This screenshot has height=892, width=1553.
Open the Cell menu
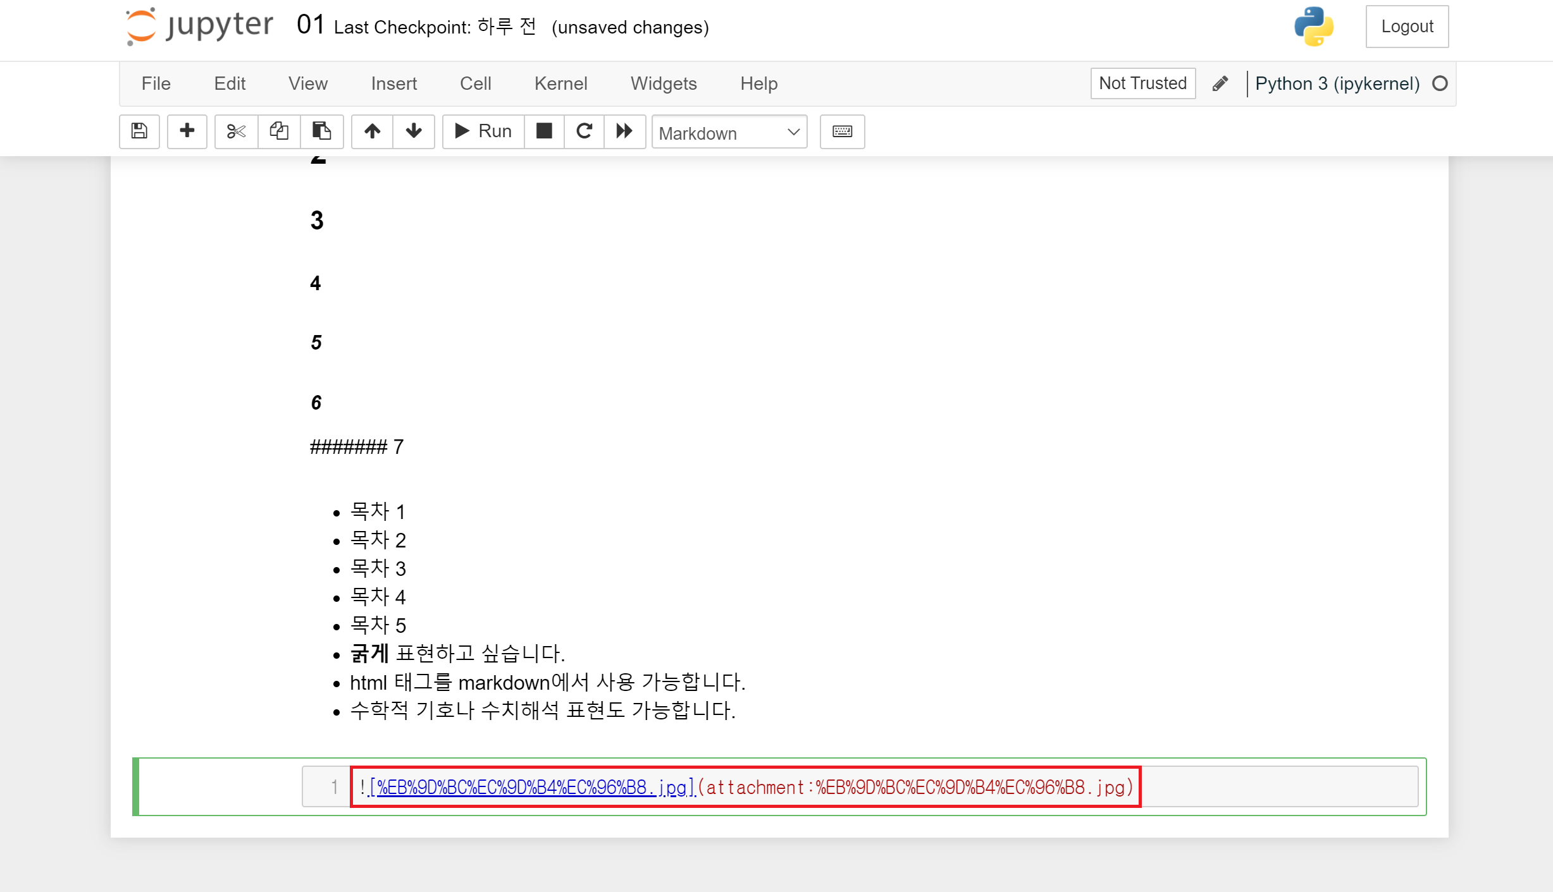pos(475,83)
